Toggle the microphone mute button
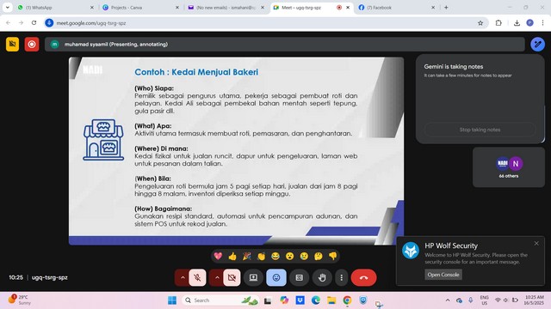This screenshot has height=309, width=551. [x=197, y=277]
